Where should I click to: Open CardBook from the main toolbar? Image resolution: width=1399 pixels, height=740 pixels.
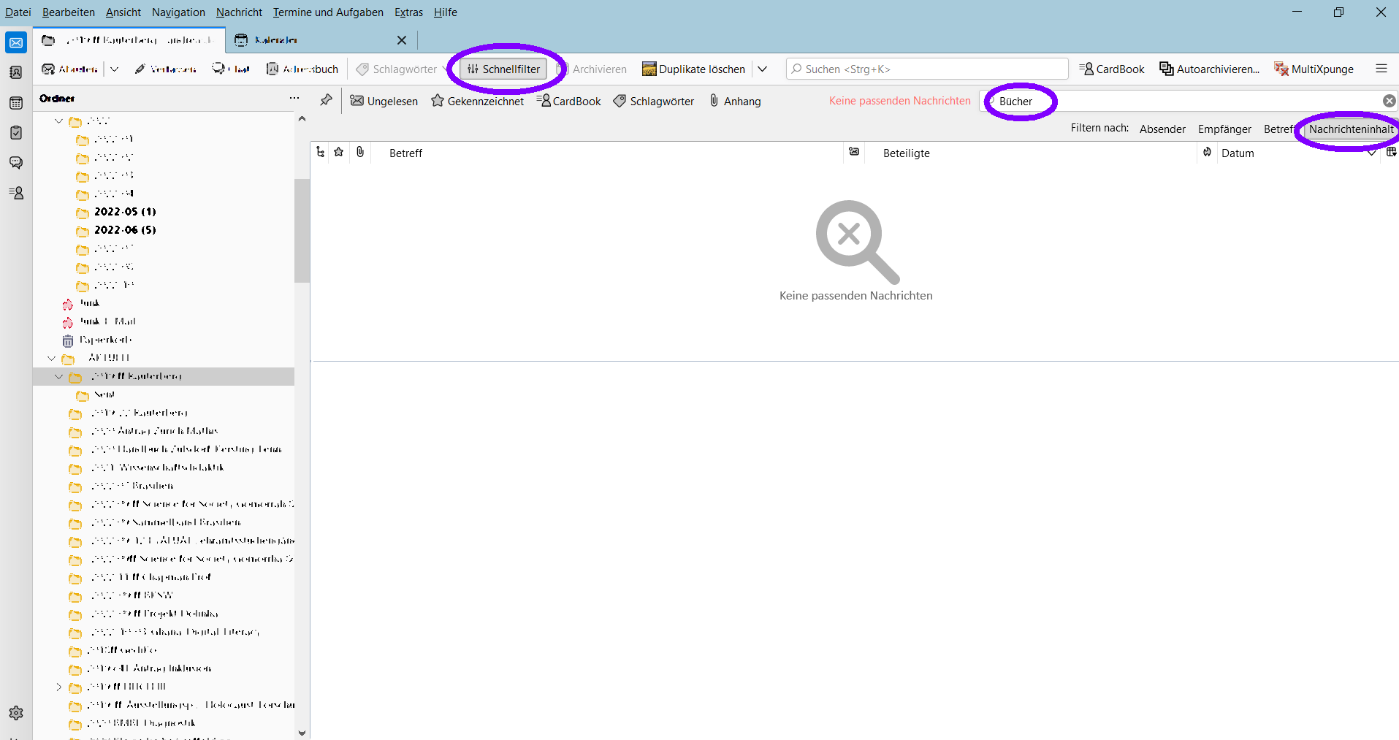point(1112,69)
